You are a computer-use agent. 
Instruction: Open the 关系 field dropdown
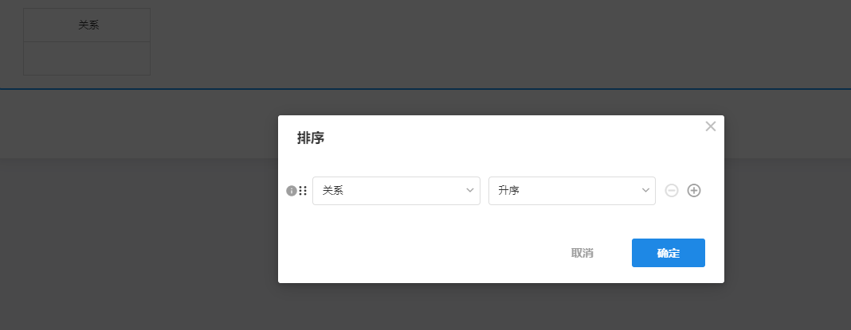pyautogui.click(x=396, y=191)
